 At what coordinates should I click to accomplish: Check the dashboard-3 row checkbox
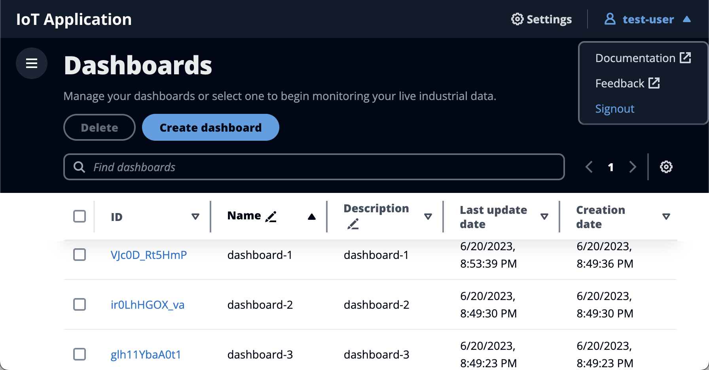pos(80,354)
